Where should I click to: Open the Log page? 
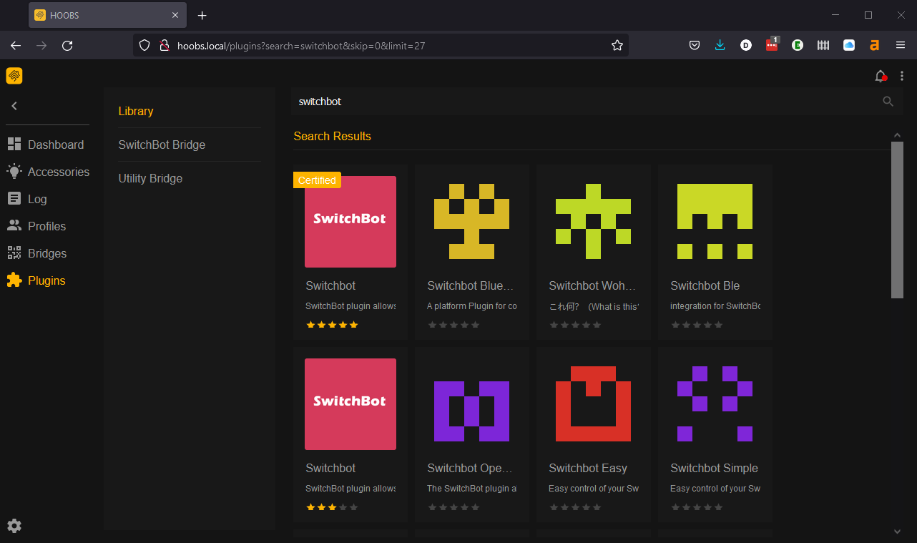coord(37,199)
